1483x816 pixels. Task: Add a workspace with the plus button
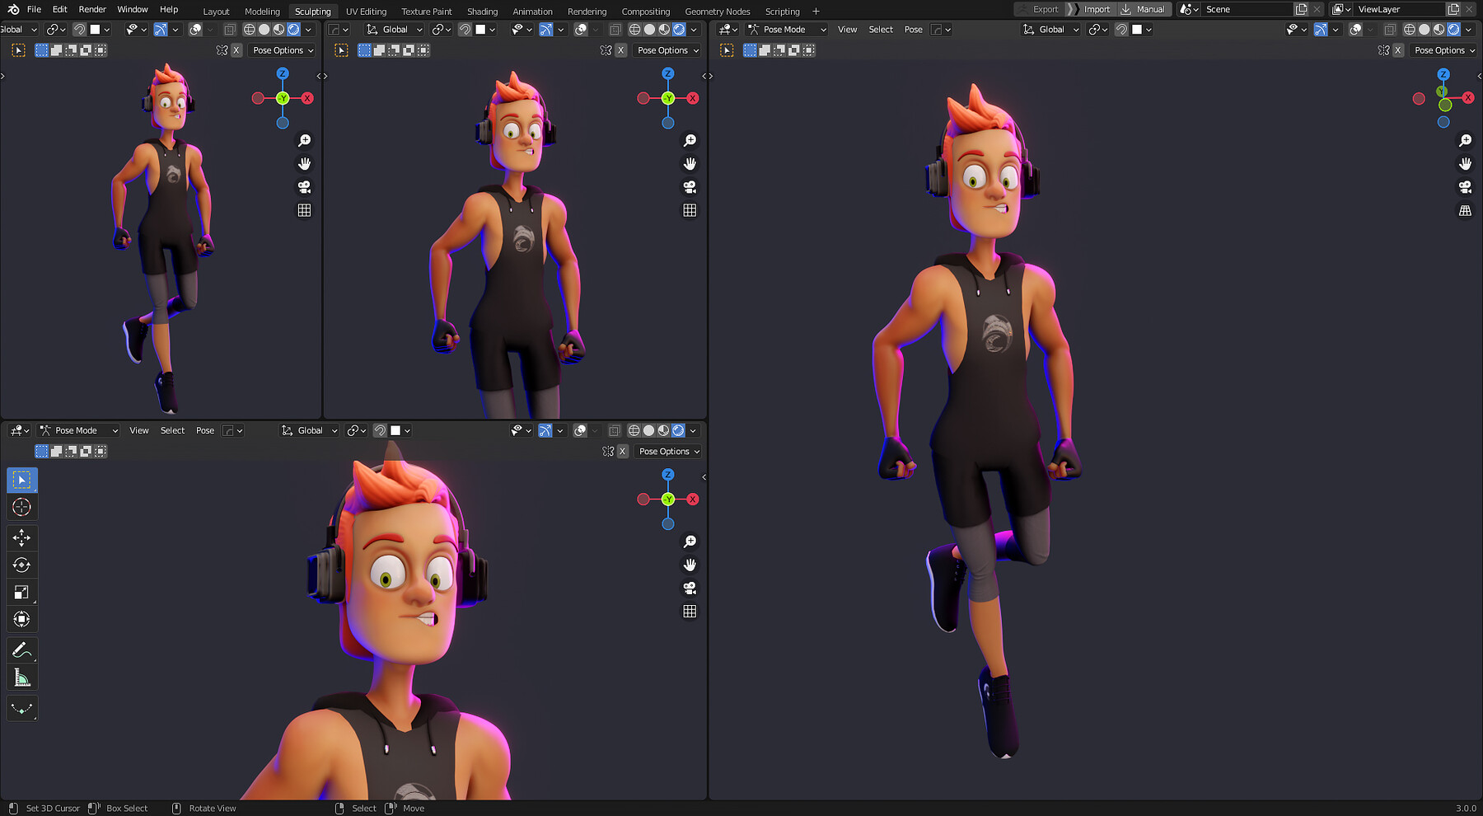pos(816,12)
